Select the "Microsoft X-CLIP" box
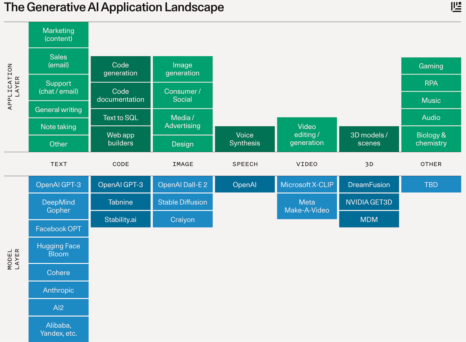This screenshot has width=466, height=342. click(x=307, y=184)
